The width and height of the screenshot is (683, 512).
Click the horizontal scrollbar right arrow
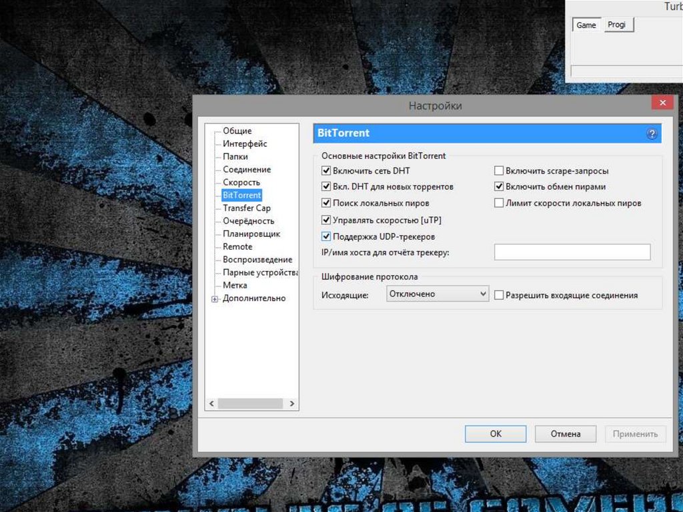tap(291, 404)
